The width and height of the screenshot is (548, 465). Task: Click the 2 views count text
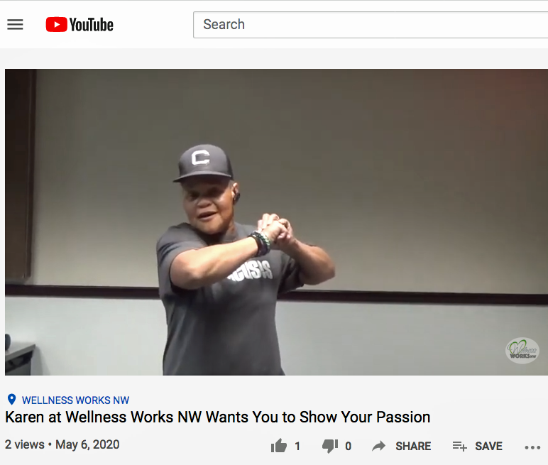[x=24, y=444]
